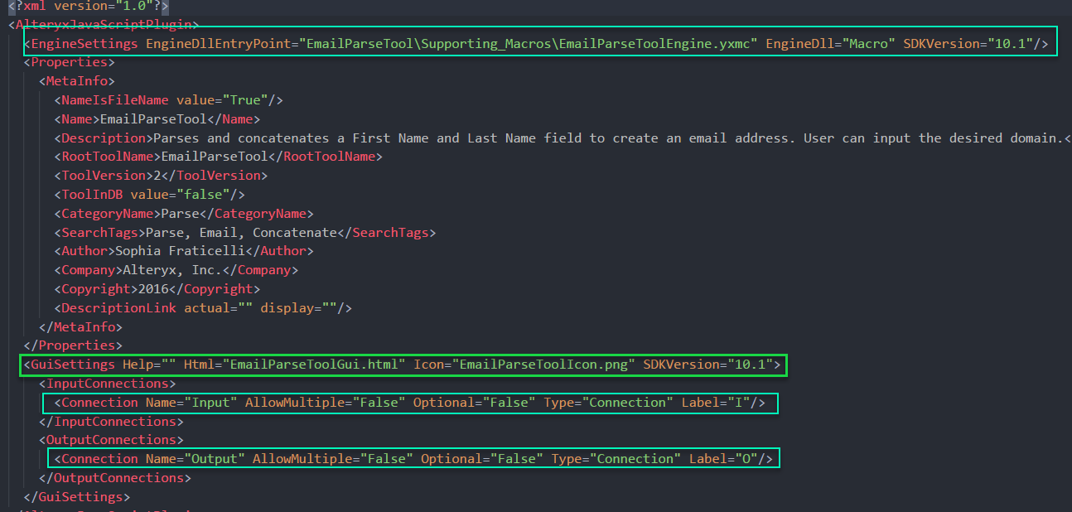Click the SearchTags element content

(232, 232)
